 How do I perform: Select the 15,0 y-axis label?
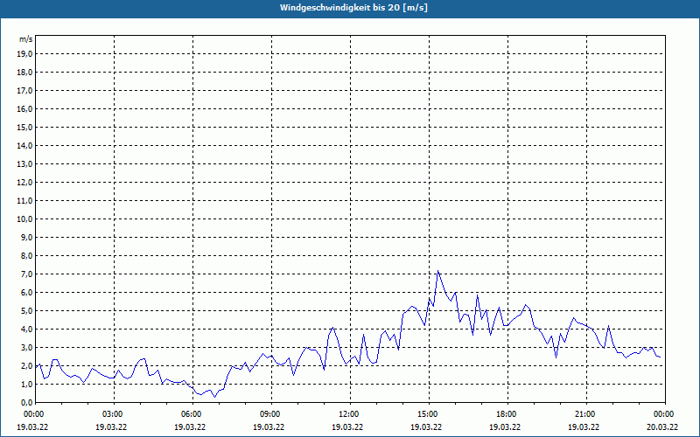[x=24, y=127]
